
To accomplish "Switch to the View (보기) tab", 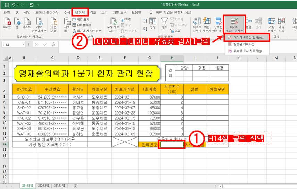I will click(104, 13).
